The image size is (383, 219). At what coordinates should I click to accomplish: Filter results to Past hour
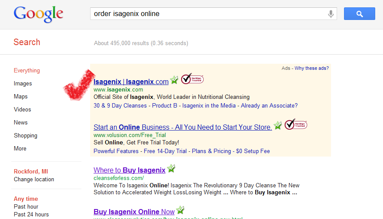[x=26, y=207]
